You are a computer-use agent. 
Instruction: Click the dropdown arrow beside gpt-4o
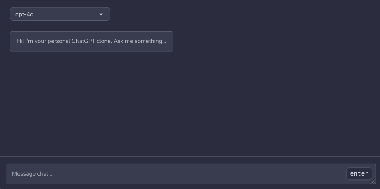[x=101, y=14]
